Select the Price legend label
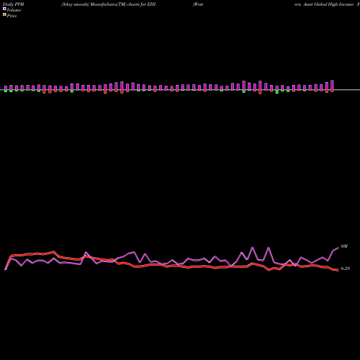 (12, 16)
